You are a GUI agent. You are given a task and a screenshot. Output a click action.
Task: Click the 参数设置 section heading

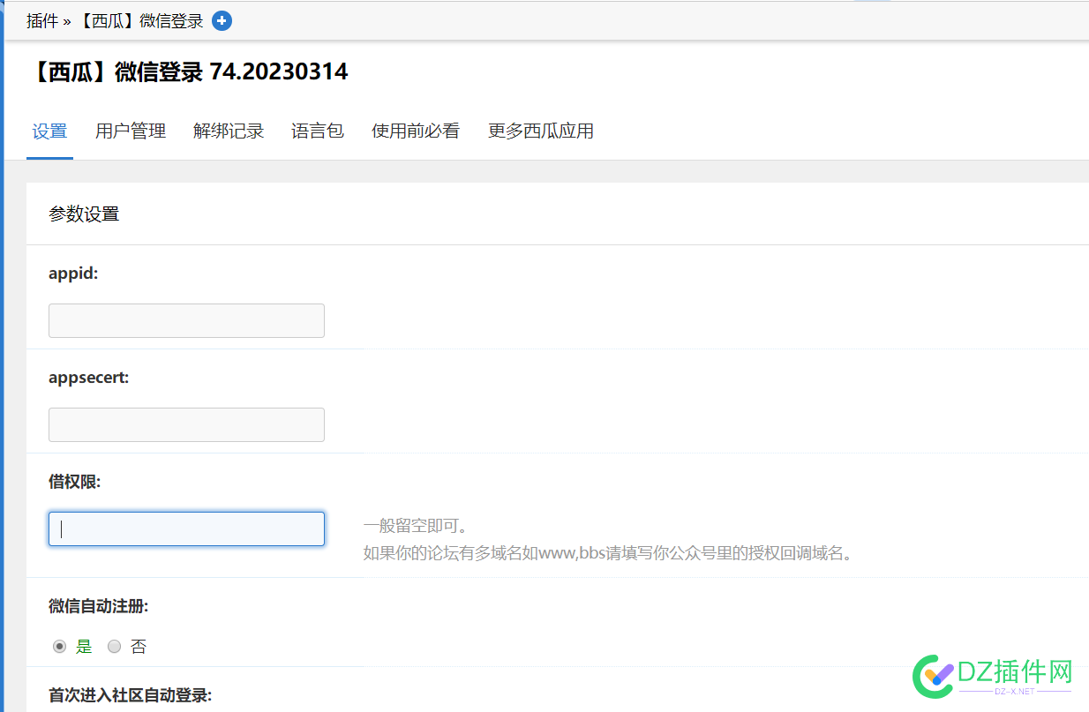click(x=84, y=214)
